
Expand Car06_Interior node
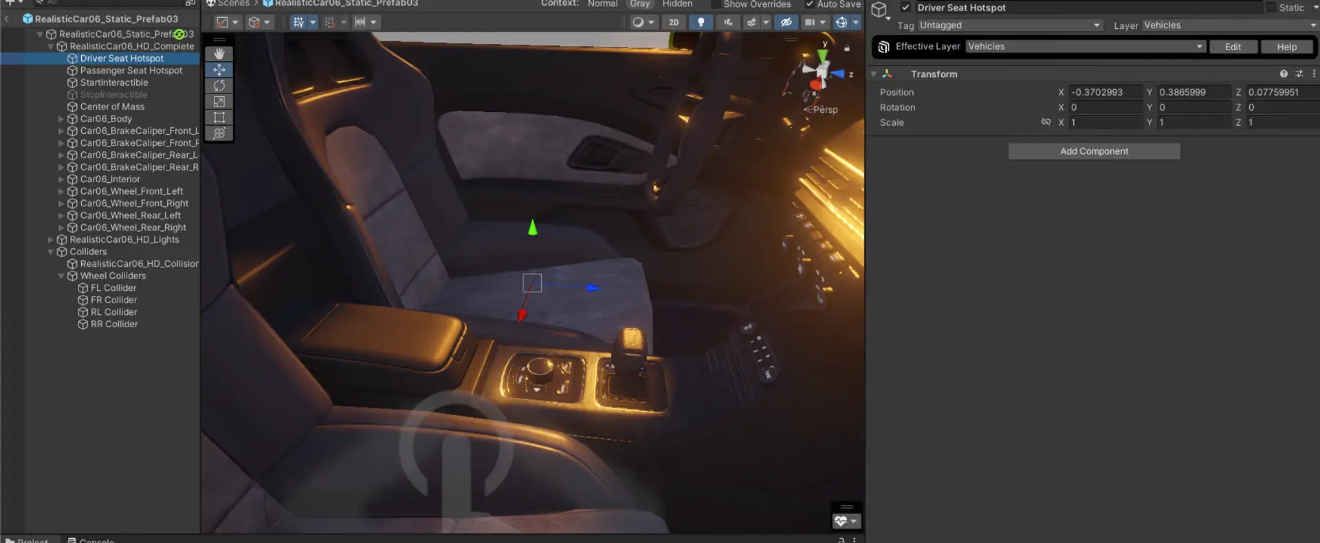click(x=61, y=179)
